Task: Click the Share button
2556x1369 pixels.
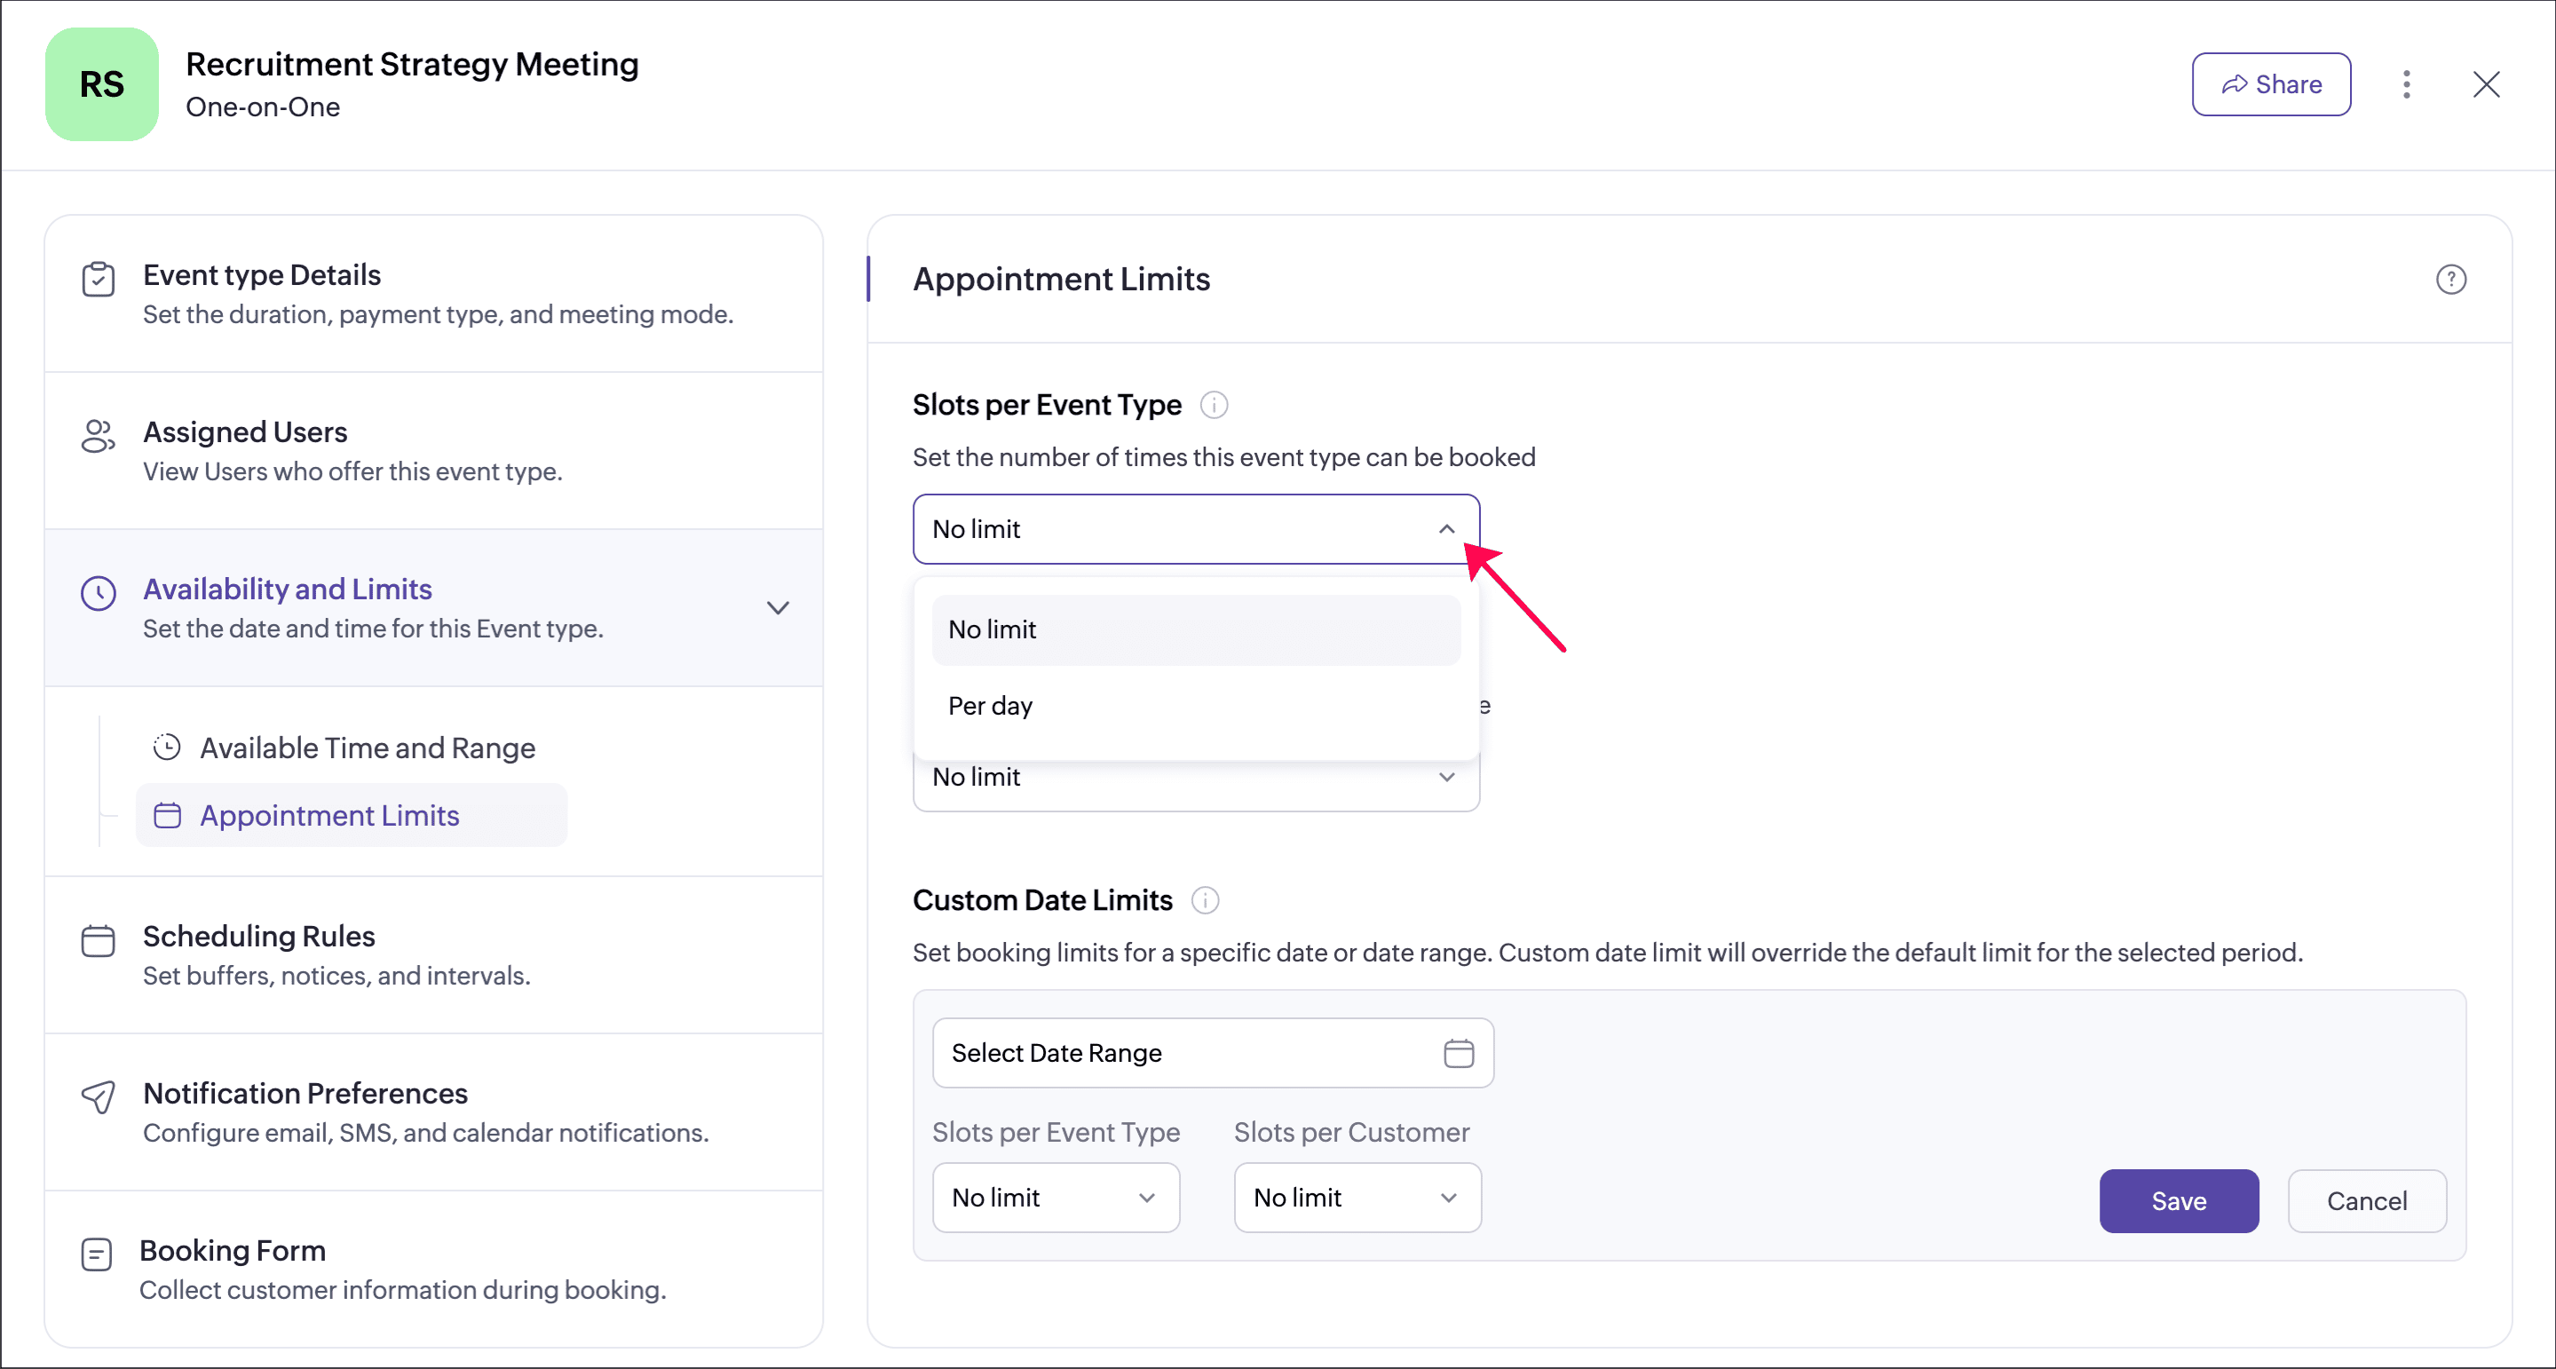Action: [2270, 84]
